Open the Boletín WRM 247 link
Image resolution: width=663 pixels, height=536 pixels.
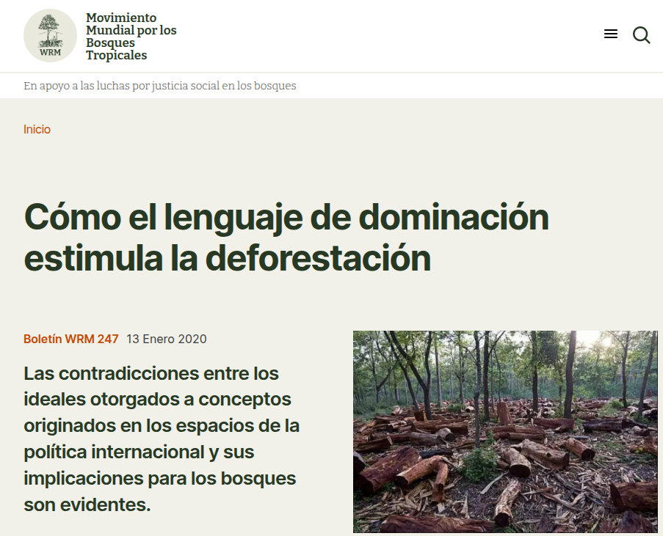pos(71,339)
